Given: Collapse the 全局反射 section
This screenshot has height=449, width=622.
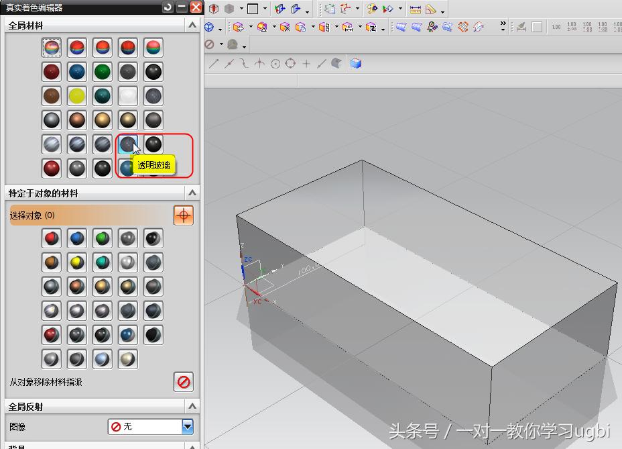Looking at the screenshot, I should point(192,406).
